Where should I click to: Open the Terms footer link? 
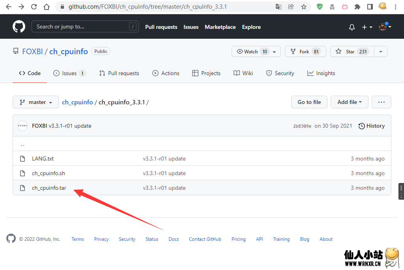pos(78,239)
